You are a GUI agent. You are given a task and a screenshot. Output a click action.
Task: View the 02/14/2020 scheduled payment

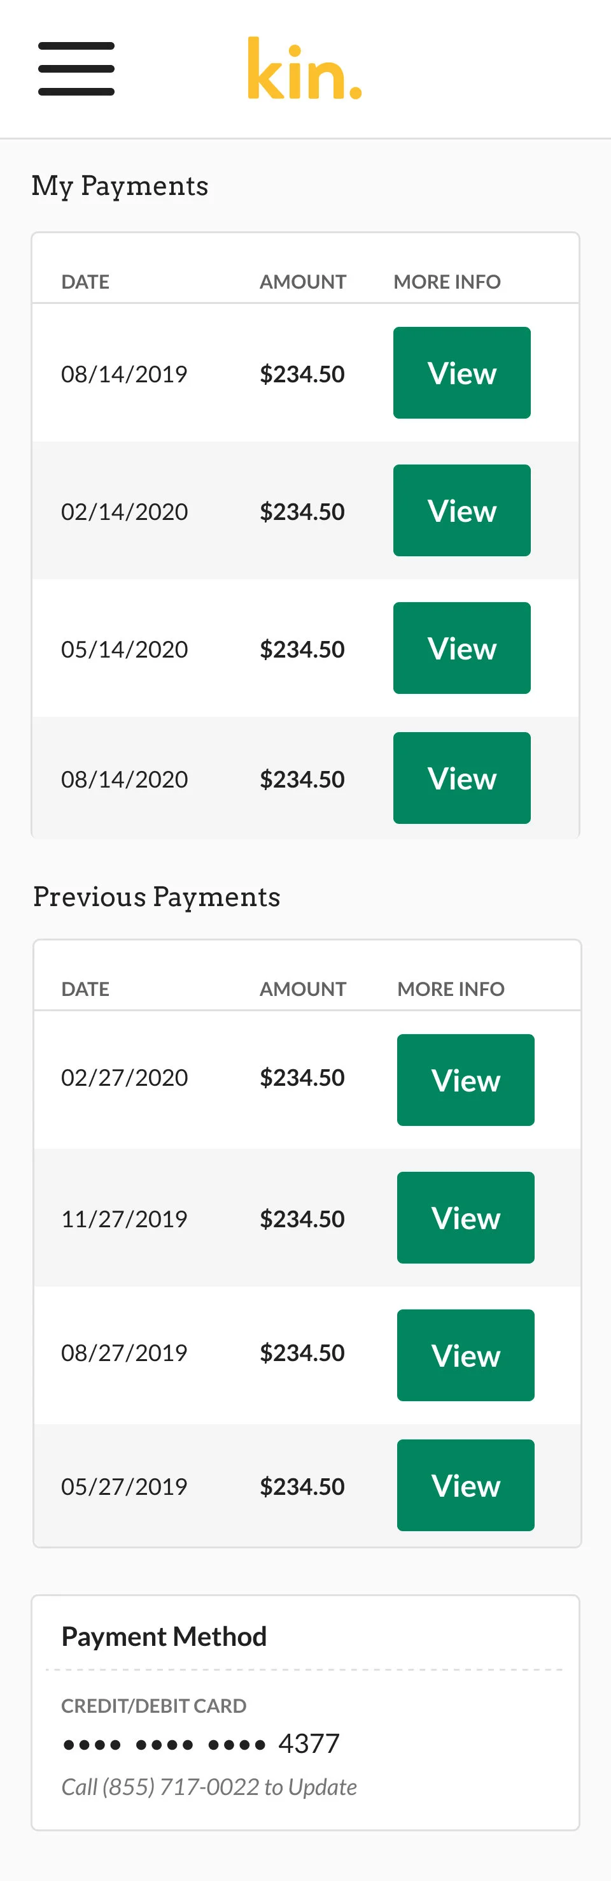pos(461,510)
